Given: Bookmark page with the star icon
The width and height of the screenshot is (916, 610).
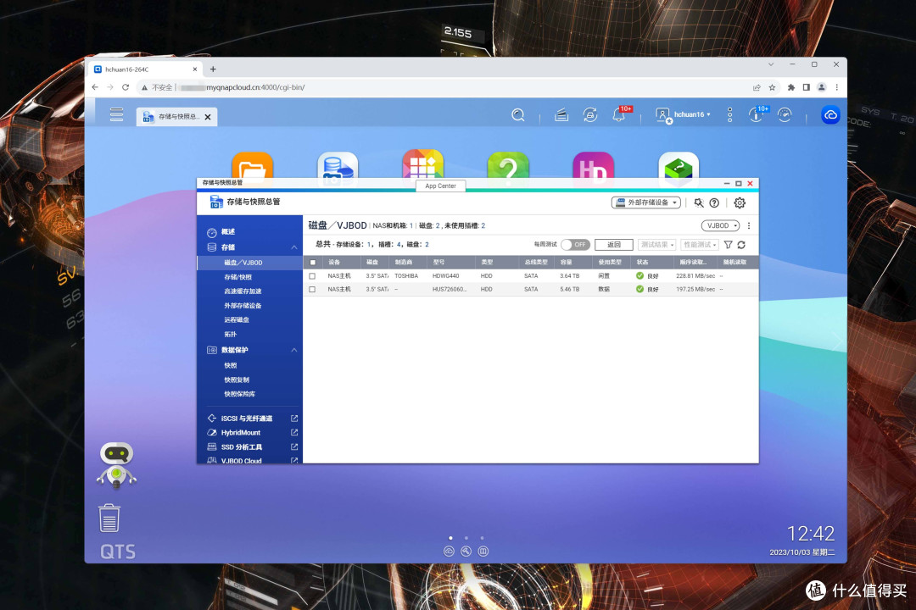Looking at the screenshot, I should pyautogui.click(x=773, y=87).
